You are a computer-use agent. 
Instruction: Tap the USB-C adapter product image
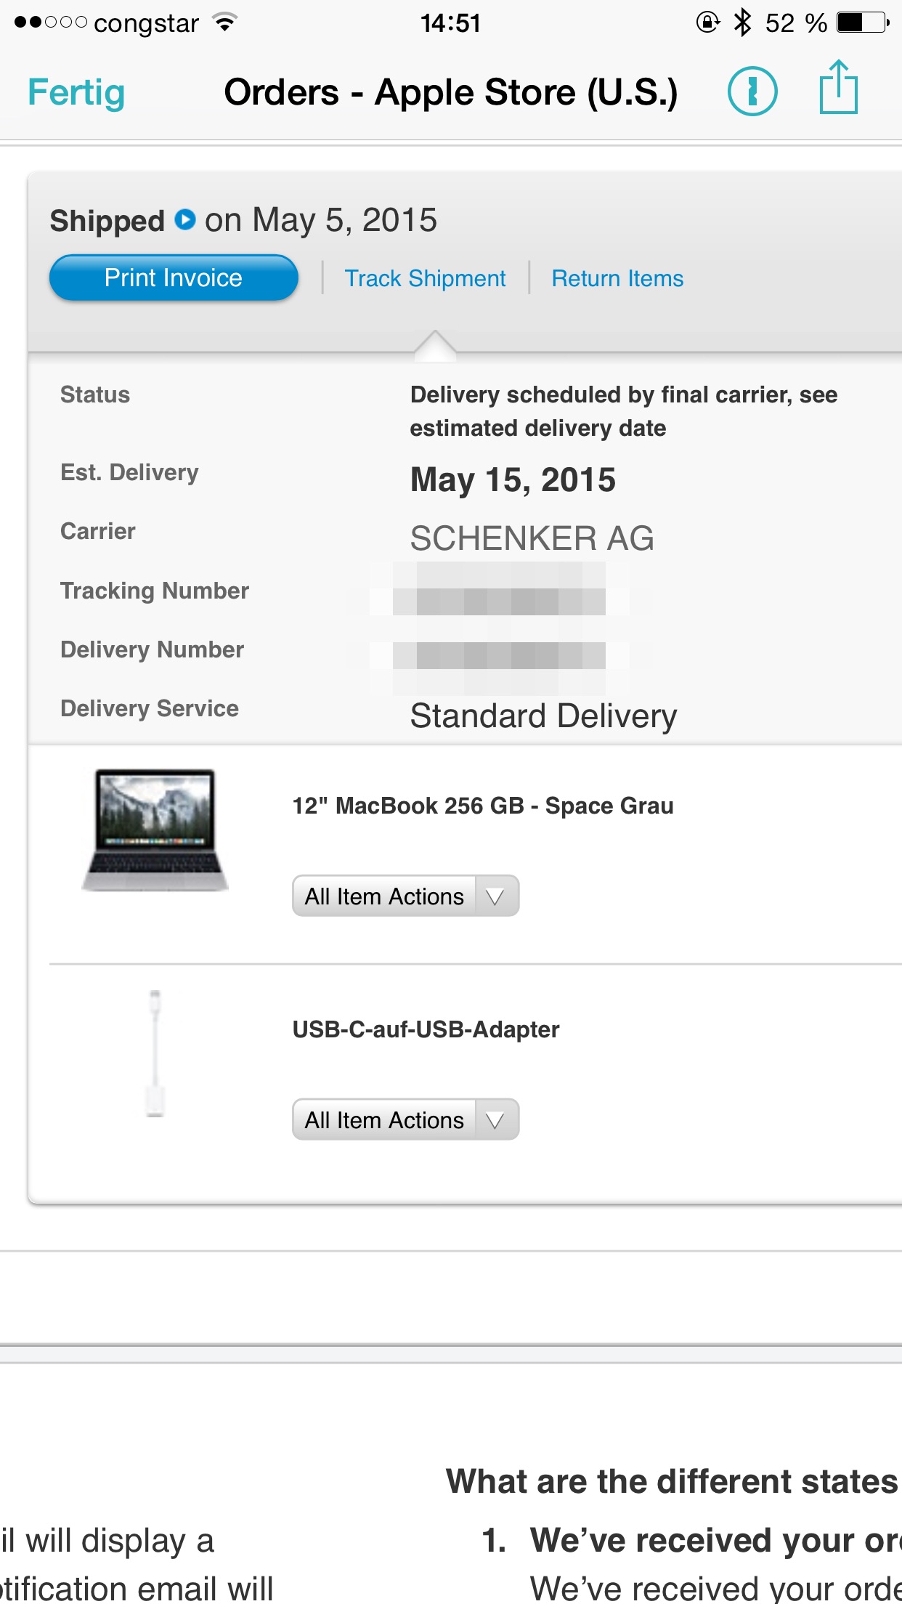click(155, 1053)
